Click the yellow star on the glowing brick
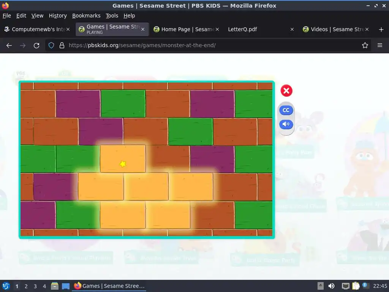 tap(123, 164)
